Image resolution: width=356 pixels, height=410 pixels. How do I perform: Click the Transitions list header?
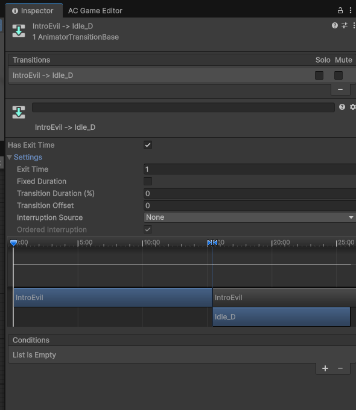[182, 60]
